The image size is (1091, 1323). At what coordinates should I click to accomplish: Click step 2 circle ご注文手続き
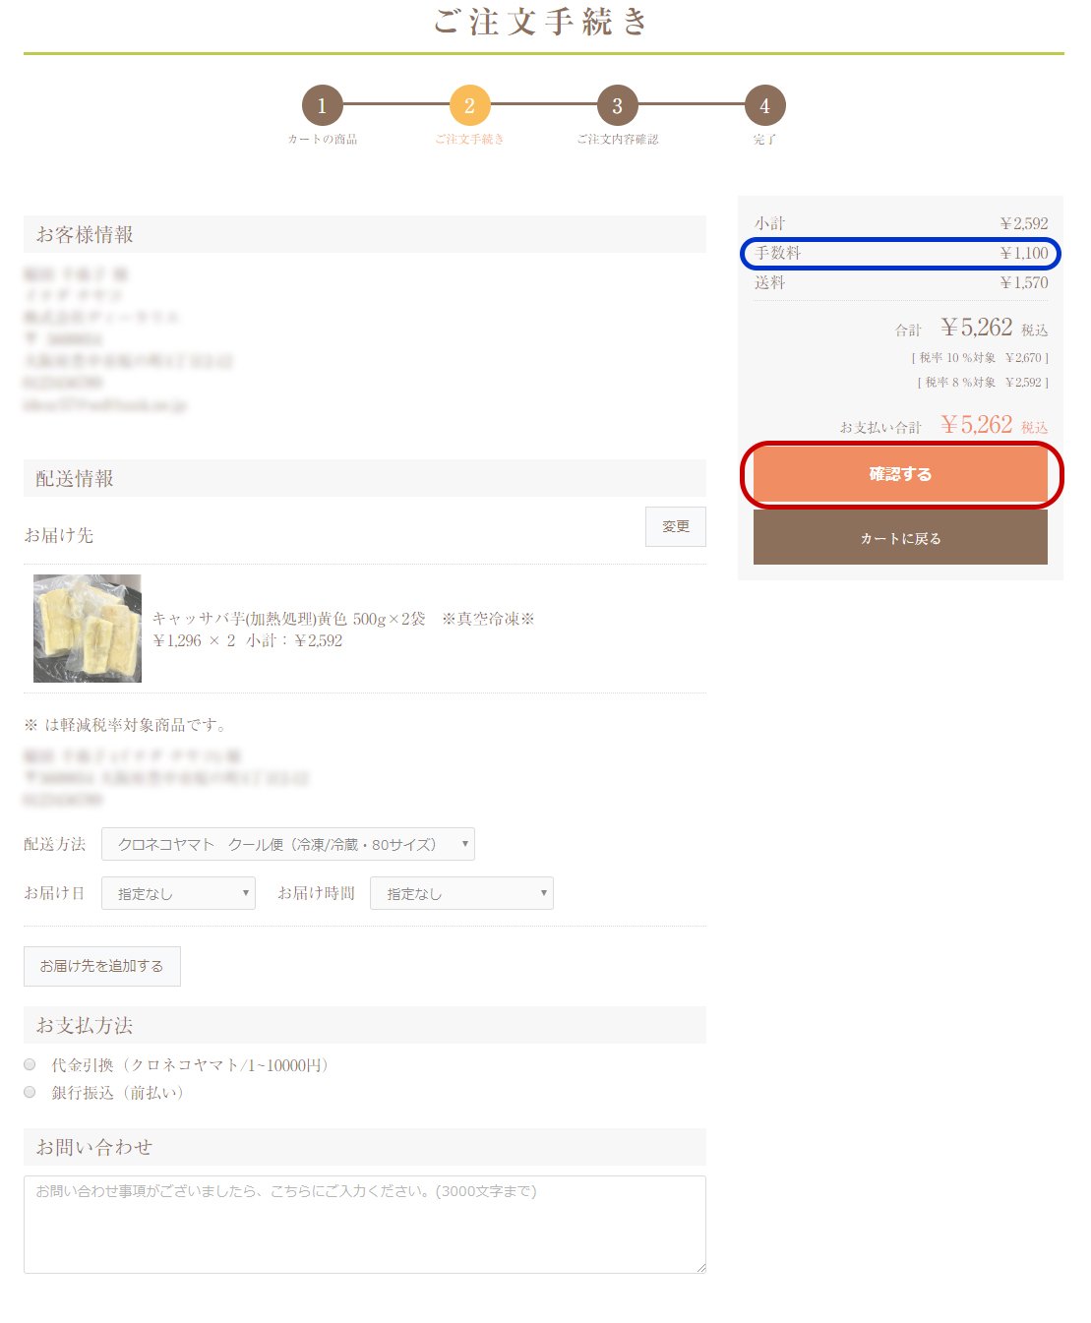pyautogui.click(x=469, y=106)
